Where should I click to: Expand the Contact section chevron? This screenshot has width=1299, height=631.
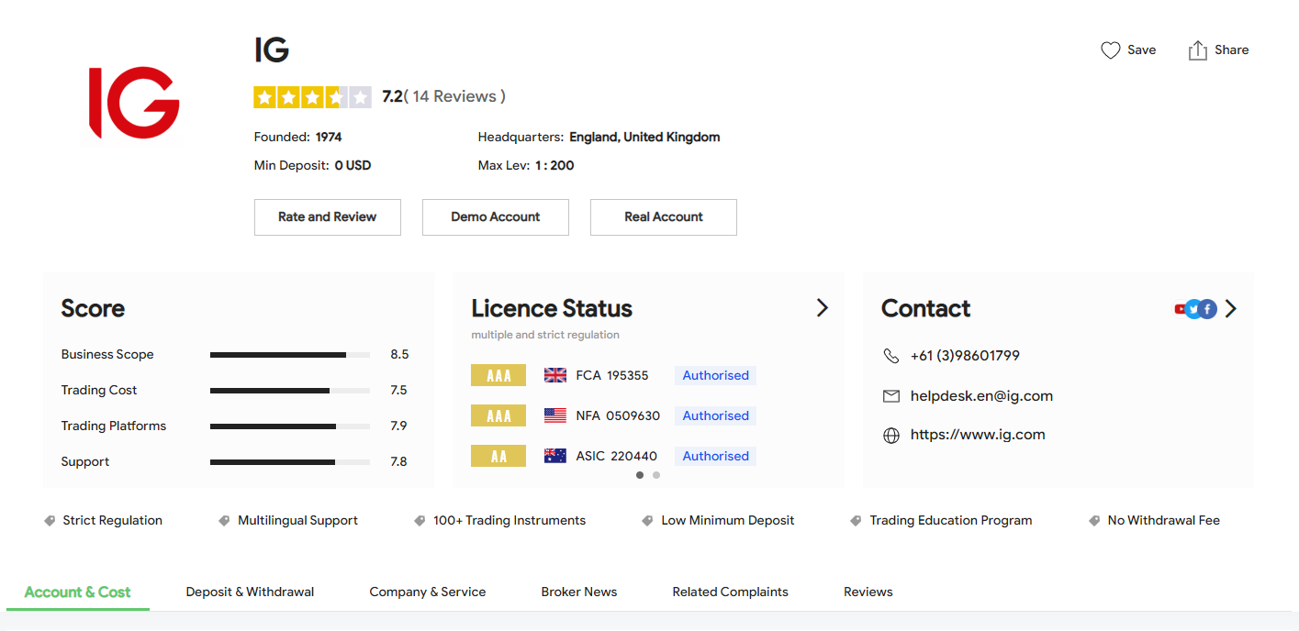tap(1231, 309)
